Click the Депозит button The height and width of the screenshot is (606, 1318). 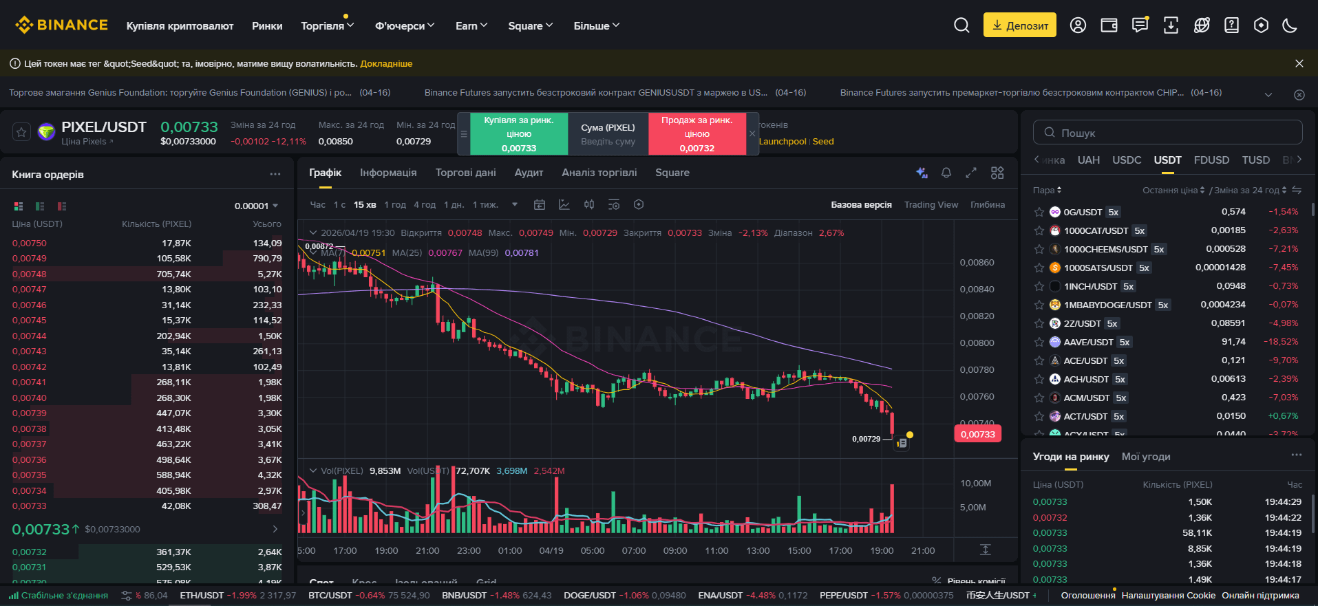click(x=1020, y=25)
